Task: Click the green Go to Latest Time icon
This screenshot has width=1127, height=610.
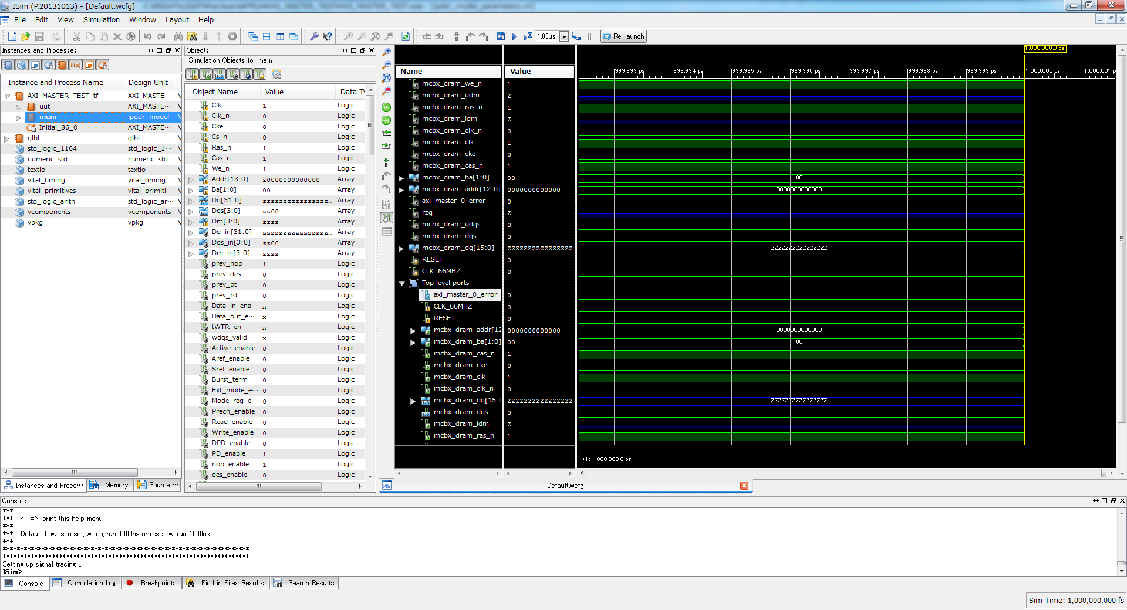Action: click(x=386, y=120)
